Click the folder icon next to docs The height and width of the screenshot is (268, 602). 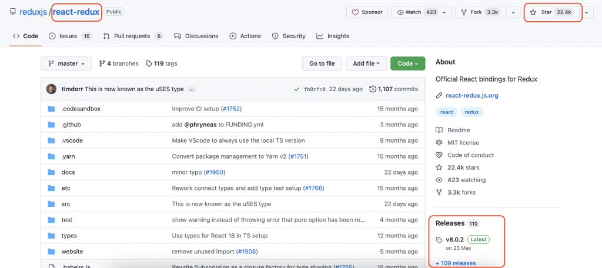coord(52,172)
